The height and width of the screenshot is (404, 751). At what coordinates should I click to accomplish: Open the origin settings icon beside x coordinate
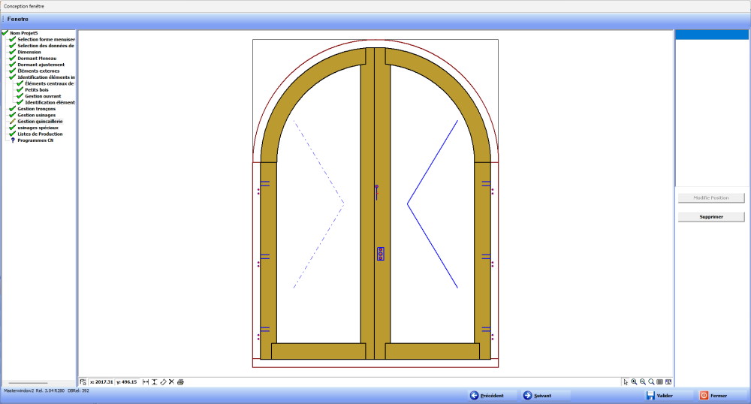tap(83, 382)
